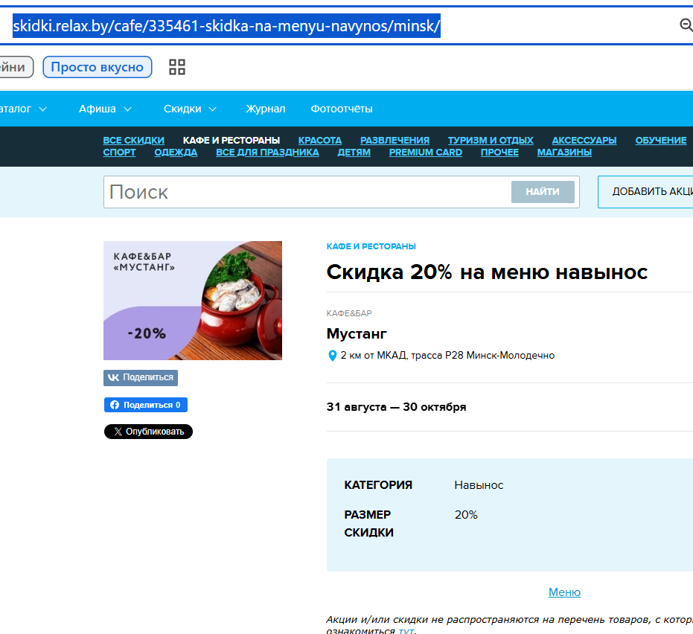Share via Facebook Поделиться button

coord(146,405)
